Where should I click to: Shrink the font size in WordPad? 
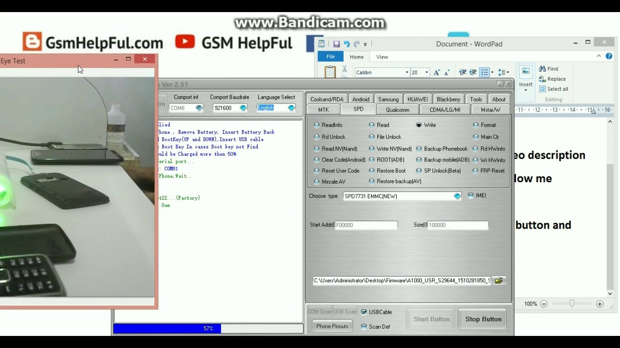(x=446, y=72)
